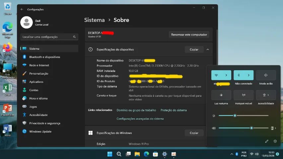Image resolution: width=283 pixels, height=159 pixels.
Task: Open Proteção do sistema link
Action: [174, 110]
